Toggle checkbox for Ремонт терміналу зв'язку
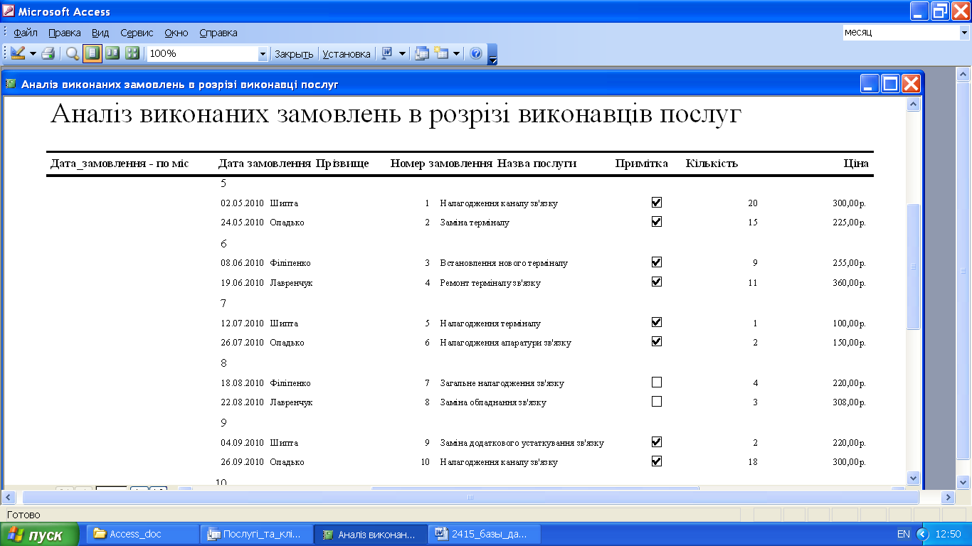This screenshot has width=972, height=546. (657, 282)
